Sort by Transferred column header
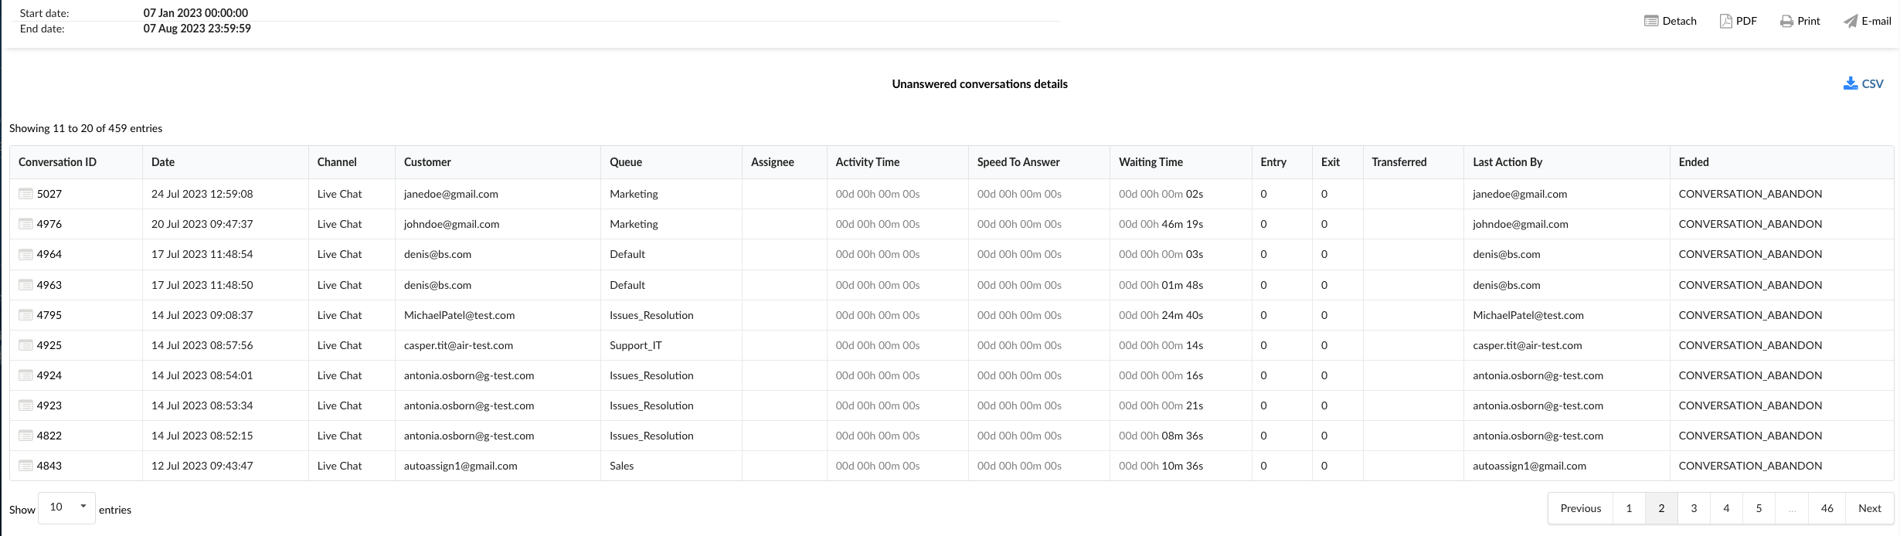Image resolution: width=1900 pixels, height=536 pixels. (x=1413, y=162)
